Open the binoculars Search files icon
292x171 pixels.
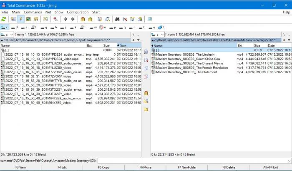pos(118,19)
